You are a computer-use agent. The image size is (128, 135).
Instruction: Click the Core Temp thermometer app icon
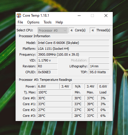[19, 16]
